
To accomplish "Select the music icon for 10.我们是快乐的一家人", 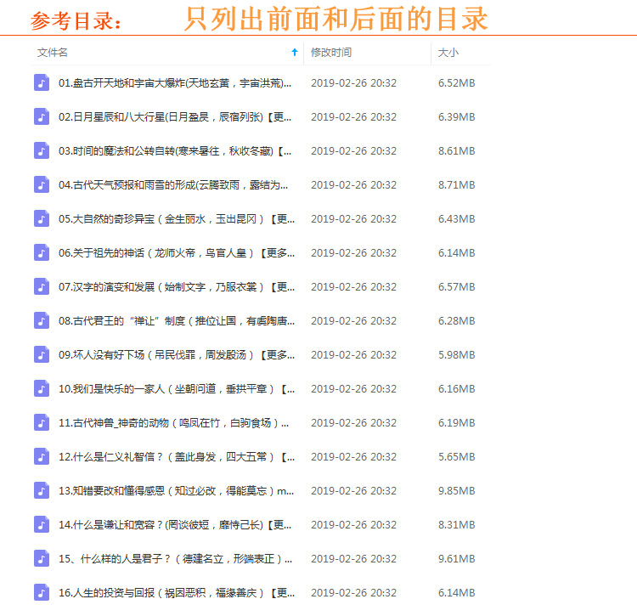I will 42,388.
